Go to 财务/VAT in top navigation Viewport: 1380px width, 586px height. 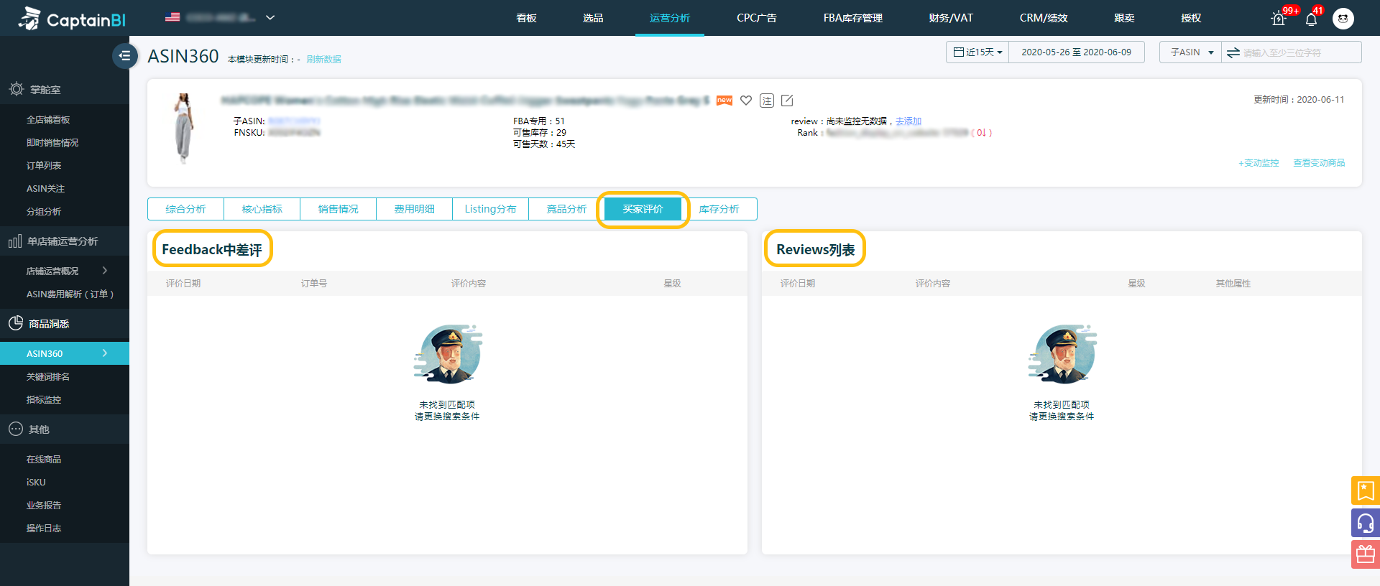(950, 18)
